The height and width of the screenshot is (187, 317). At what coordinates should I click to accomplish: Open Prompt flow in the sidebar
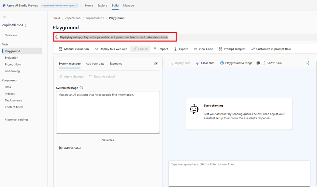click(13, 64)
